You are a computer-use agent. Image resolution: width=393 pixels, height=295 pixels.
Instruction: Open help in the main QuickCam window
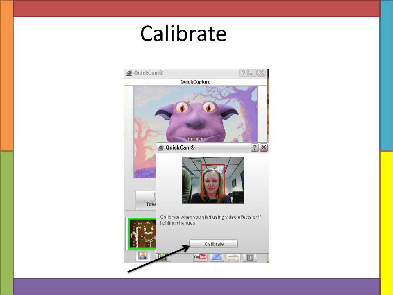point(244,73)
